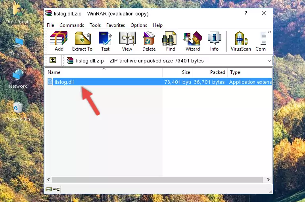305x202 pixels.
Task: Click the Extract To toolbar icon
Action: coord(82,41)
